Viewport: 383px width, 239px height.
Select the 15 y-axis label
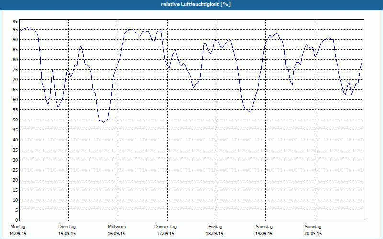click(x=15, y=190)
